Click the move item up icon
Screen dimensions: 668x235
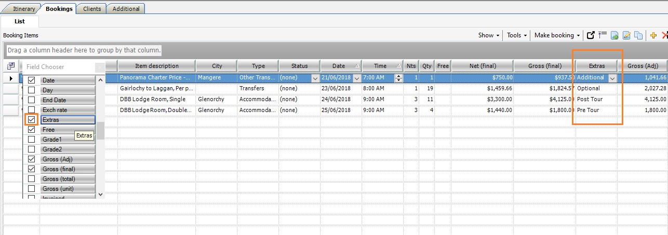coord(603,35)
